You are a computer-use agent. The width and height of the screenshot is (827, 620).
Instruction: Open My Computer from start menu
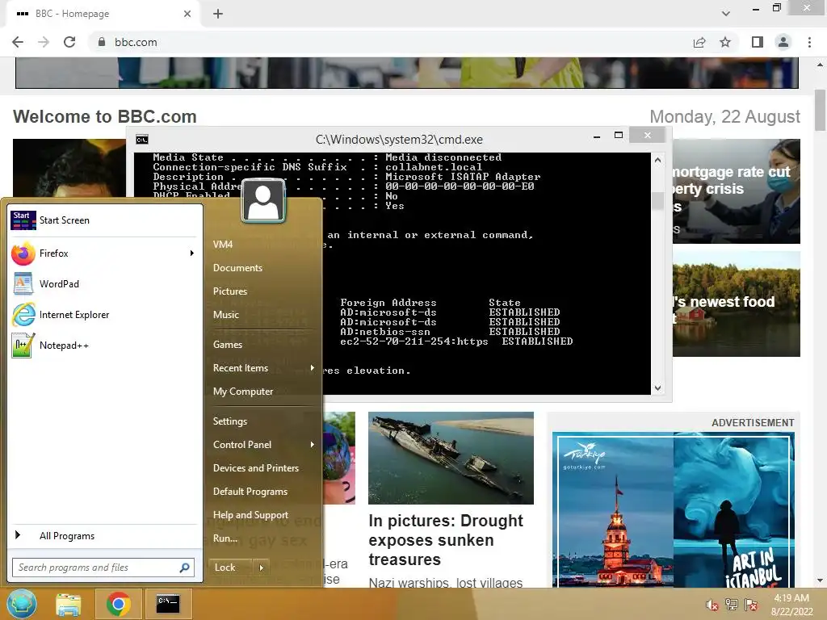(242, 392)
